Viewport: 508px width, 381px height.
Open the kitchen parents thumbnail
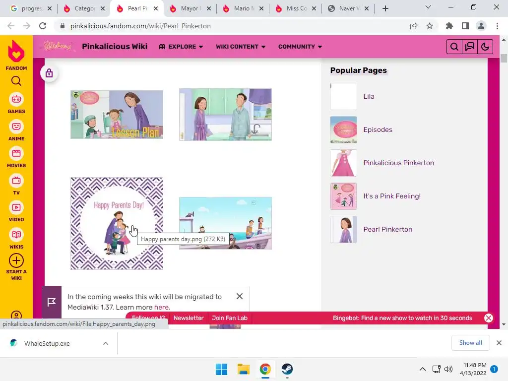(226, 115)
